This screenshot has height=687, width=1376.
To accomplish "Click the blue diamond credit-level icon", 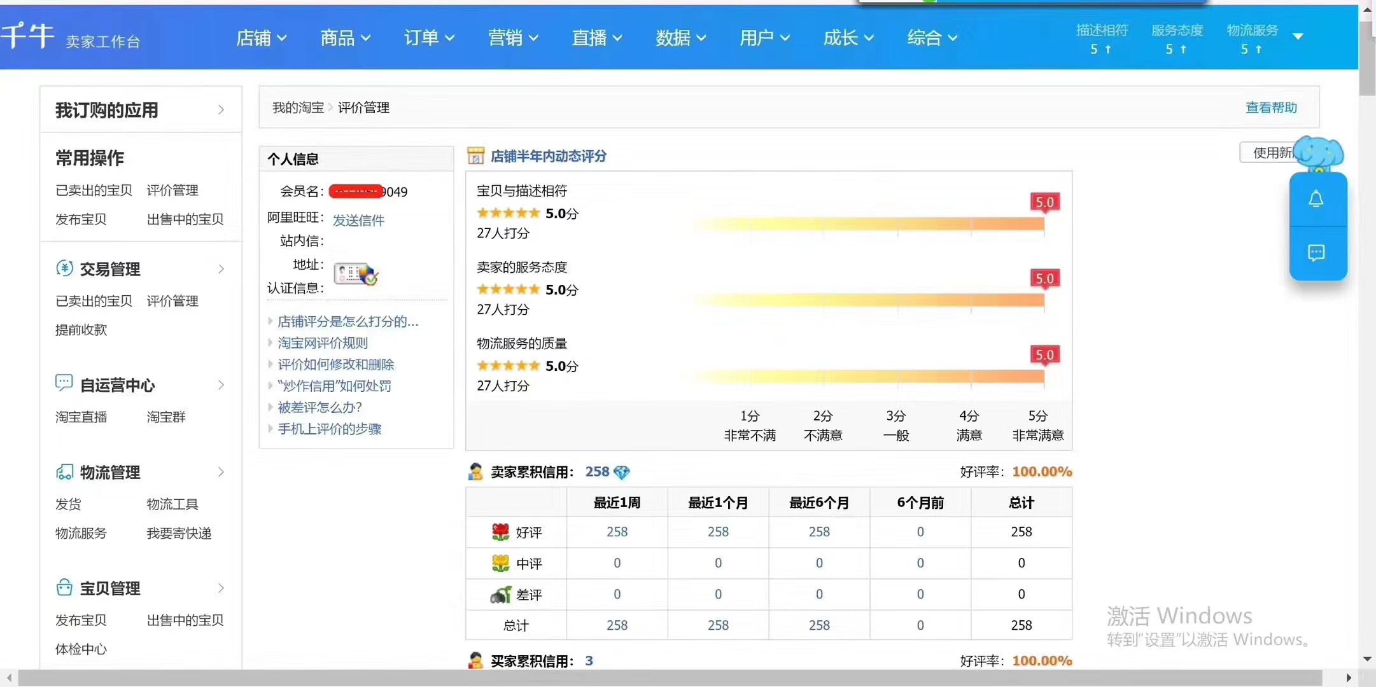I will 621,472.
